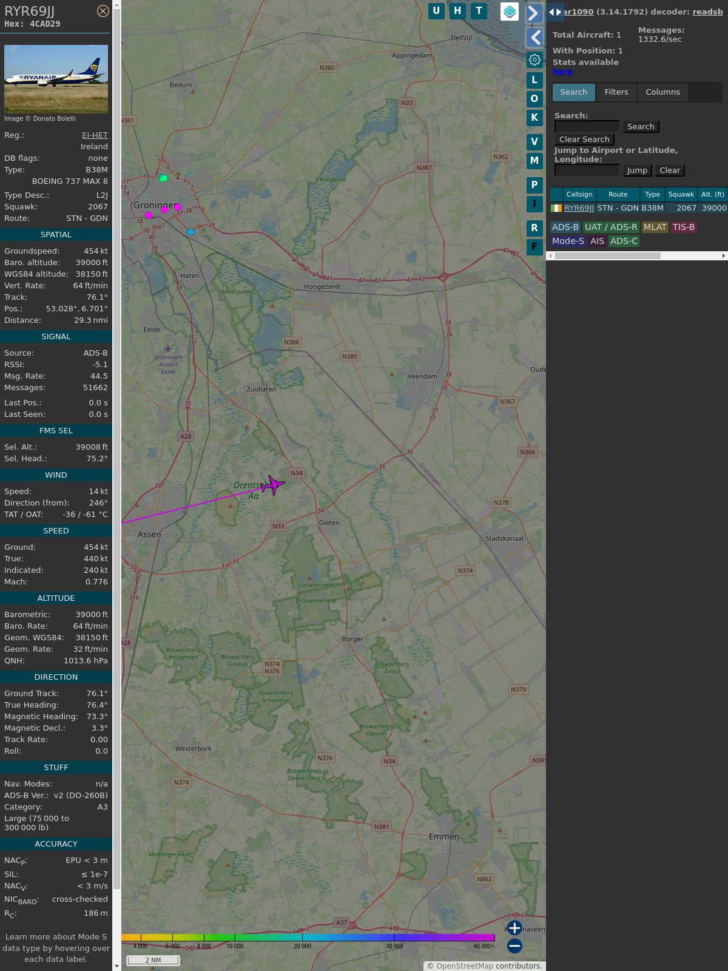Click the zoom out minus button
Viewport: 728px width, 971px height.
(514, 946)
